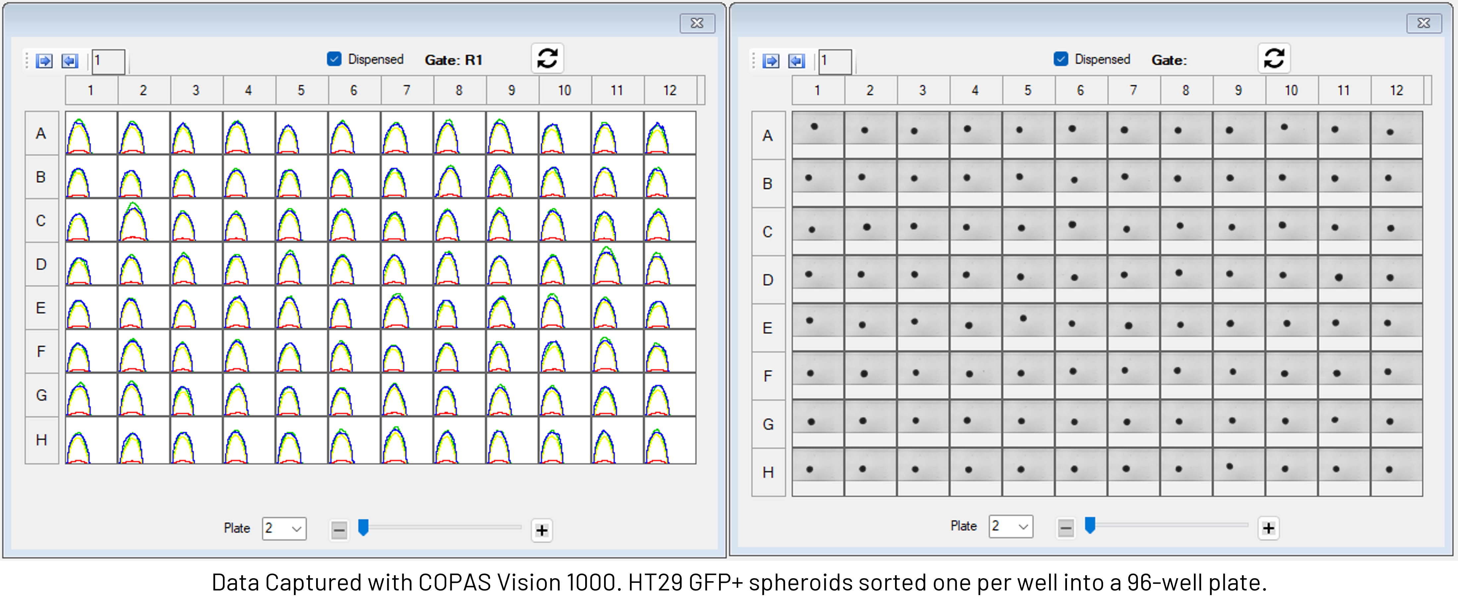Toggle Dispensed checkbox in image panel

(x=1061, y=59)
